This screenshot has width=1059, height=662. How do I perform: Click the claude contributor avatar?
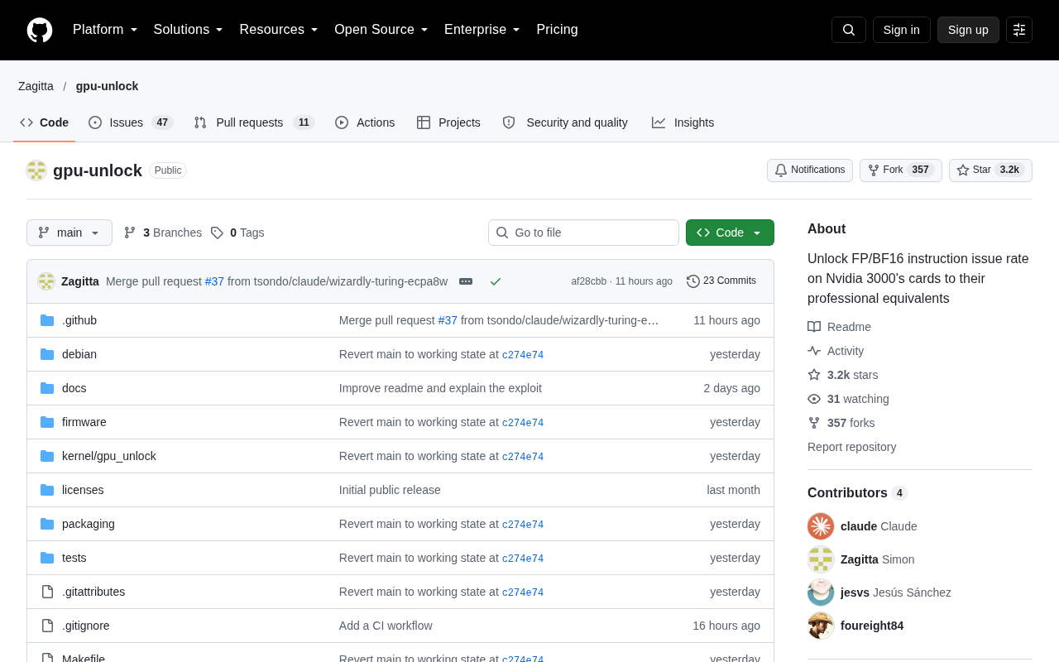(x=821, y=526)
